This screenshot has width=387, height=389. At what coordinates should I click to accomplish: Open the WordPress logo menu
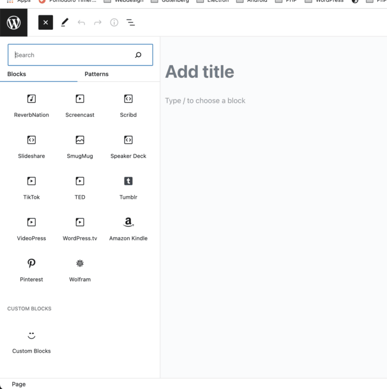pyautogui.click(x=14, y=23)
